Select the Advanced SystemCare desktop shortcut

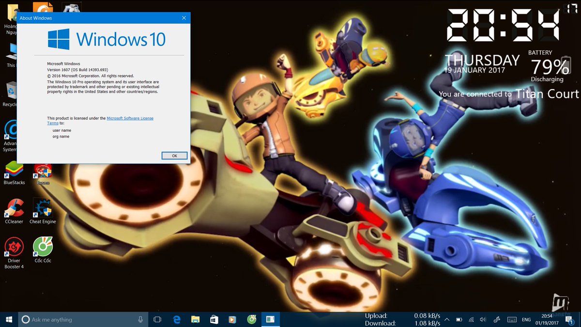tap(10, 136)
